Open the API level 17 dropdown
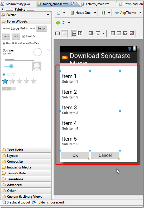This screenshot has width=144, height=208. pos(69,23)
